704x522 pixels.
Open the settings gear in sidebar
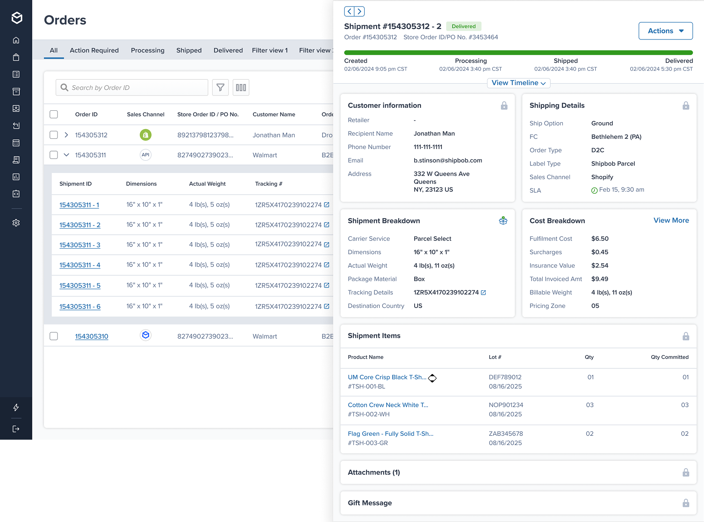[x=16, y=223]
